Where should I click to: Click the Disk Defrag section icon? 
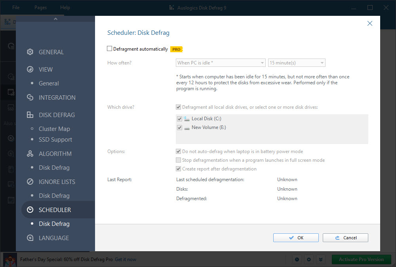30,115
